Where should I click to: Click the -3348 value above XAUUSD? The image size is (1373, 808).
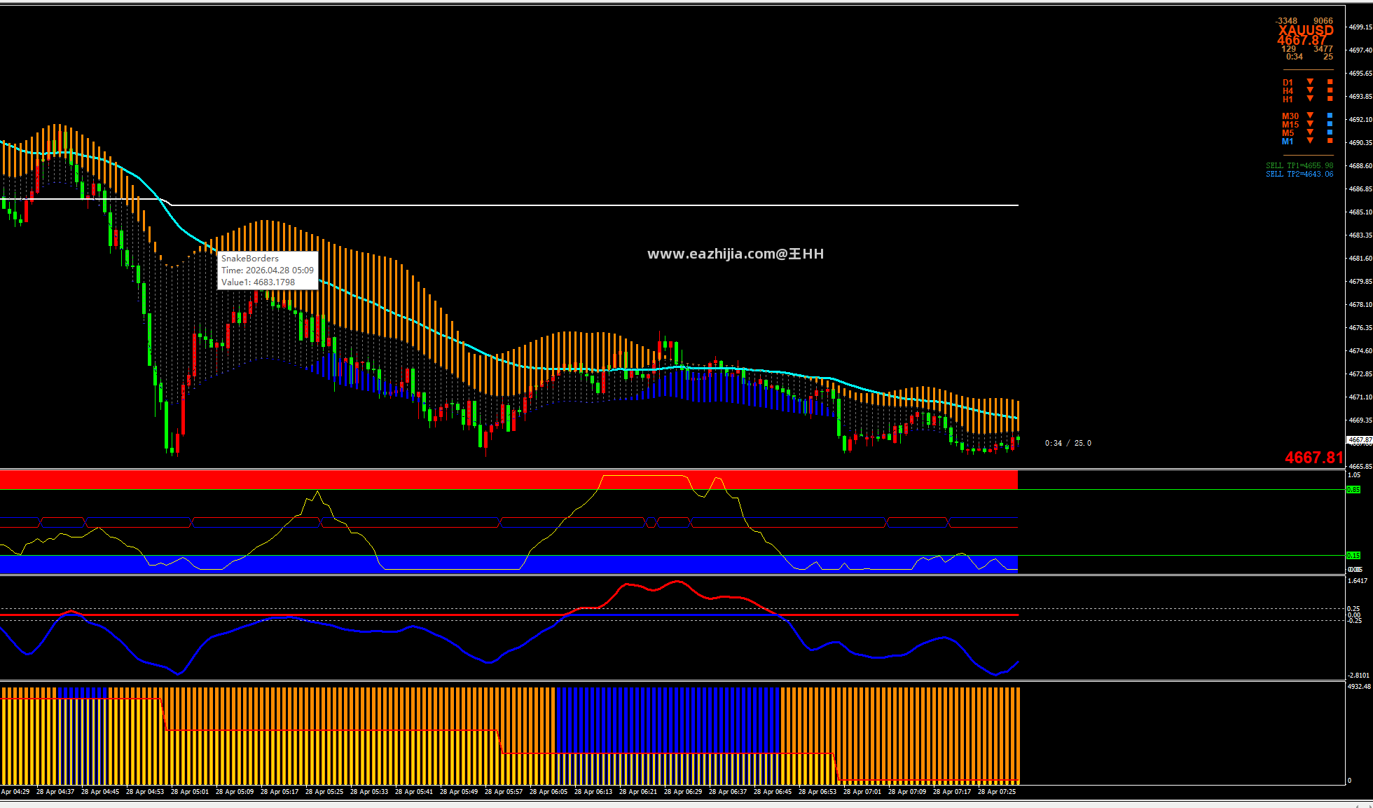coord(1286,21)
